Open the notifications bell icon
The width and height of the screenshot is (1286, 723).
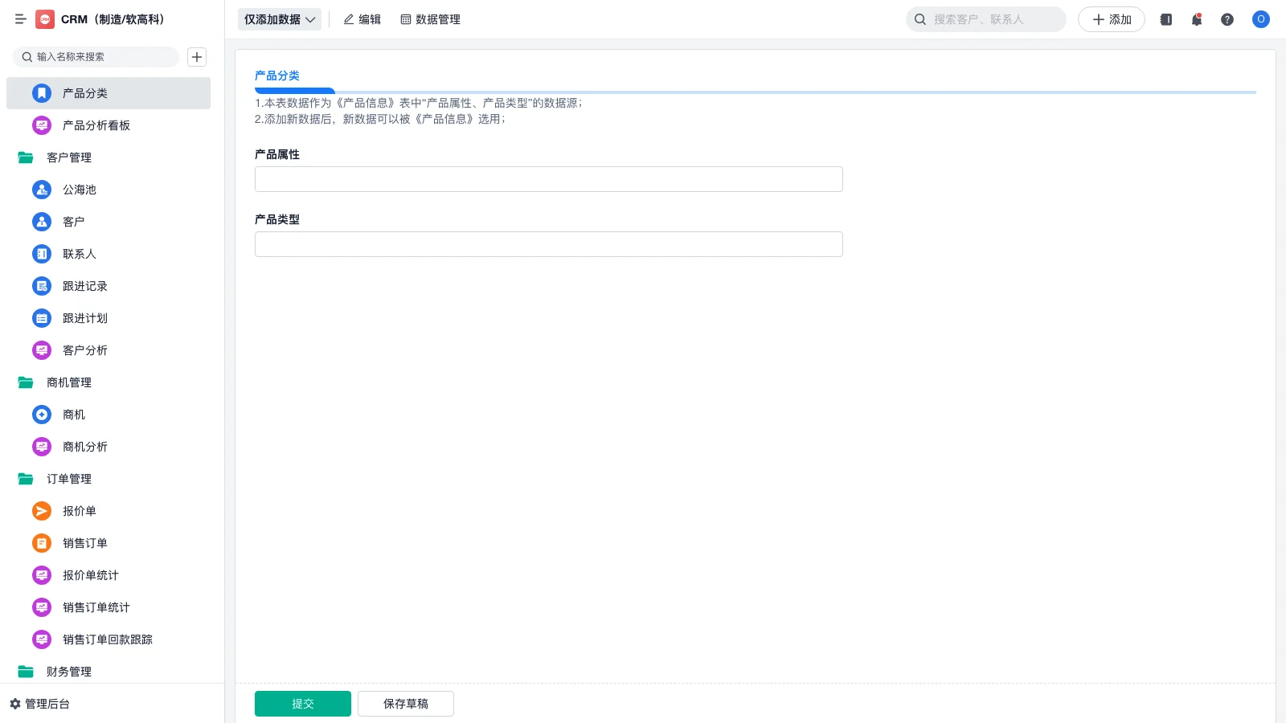tap(1196, 19)
